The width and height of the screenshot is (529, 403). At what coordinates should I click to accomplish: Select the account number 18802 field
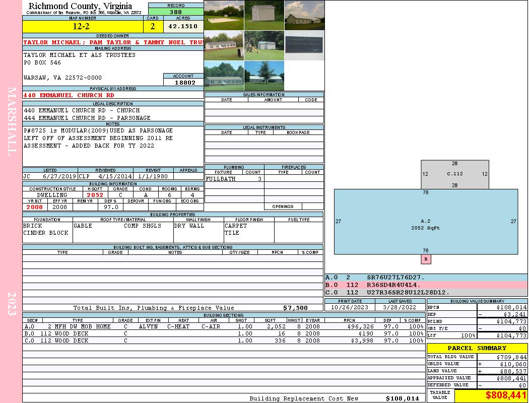(184, 83)
